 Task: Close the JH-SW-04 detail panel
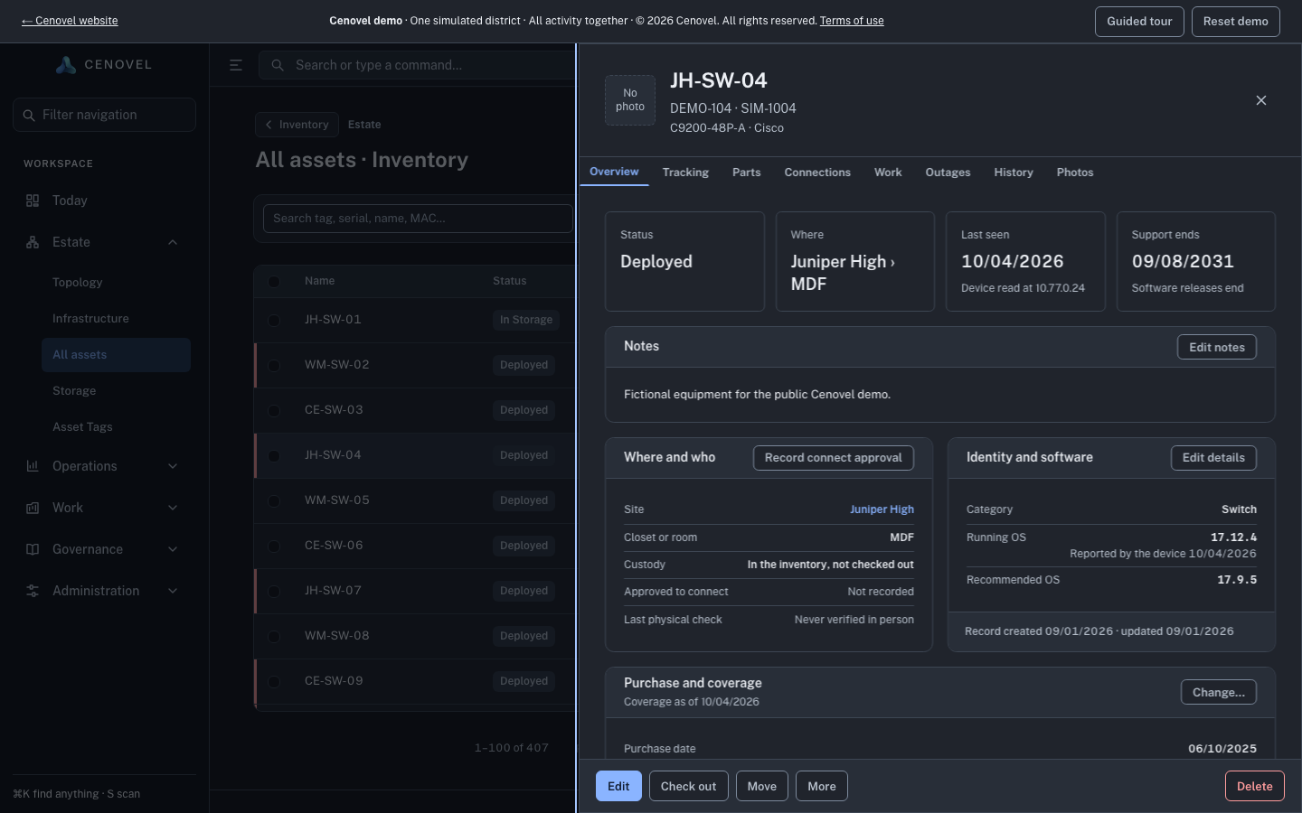tap(1261, 100)
